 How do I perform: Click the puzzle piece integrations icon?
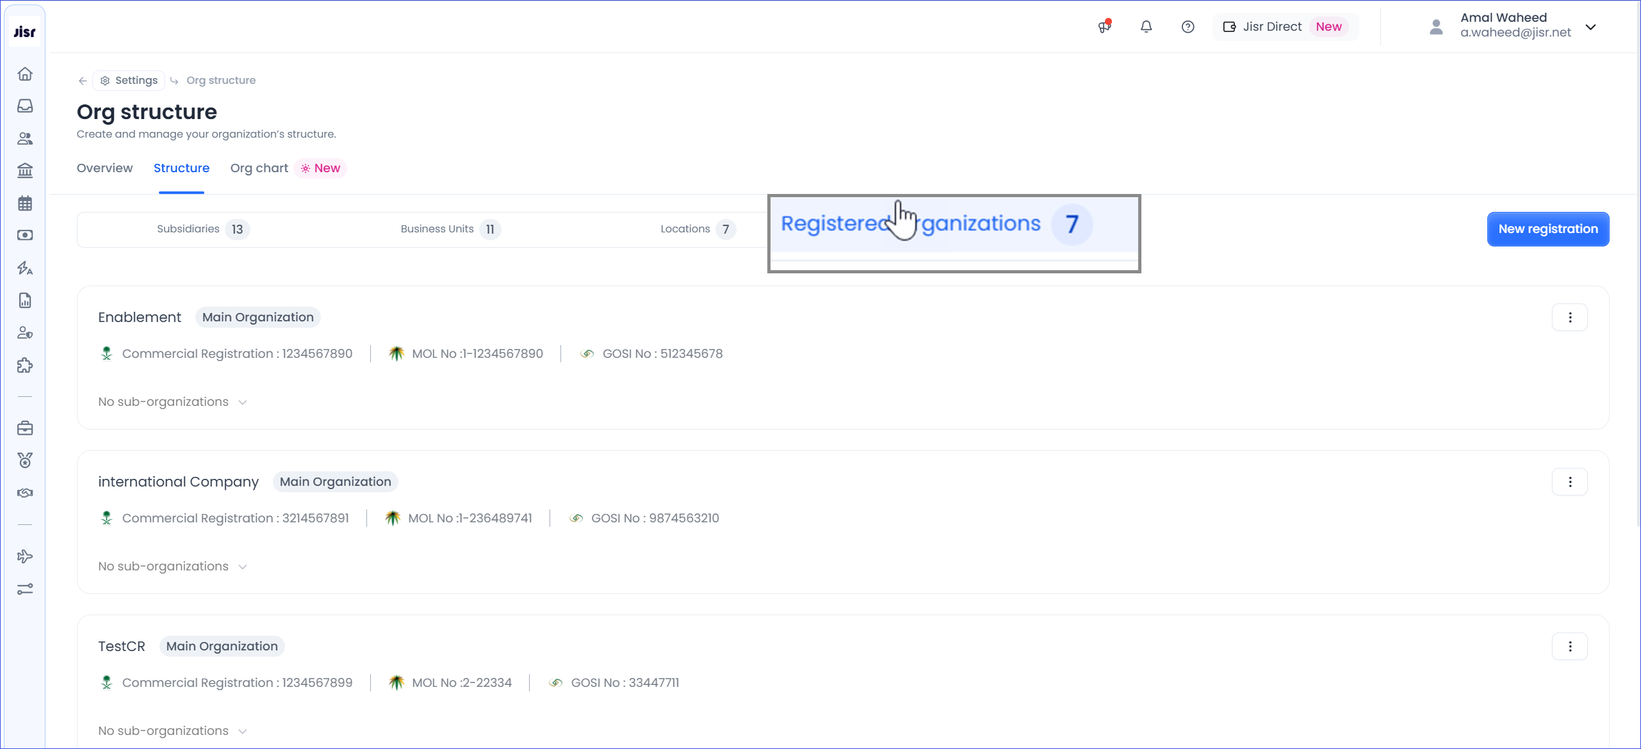coord(25,366)
